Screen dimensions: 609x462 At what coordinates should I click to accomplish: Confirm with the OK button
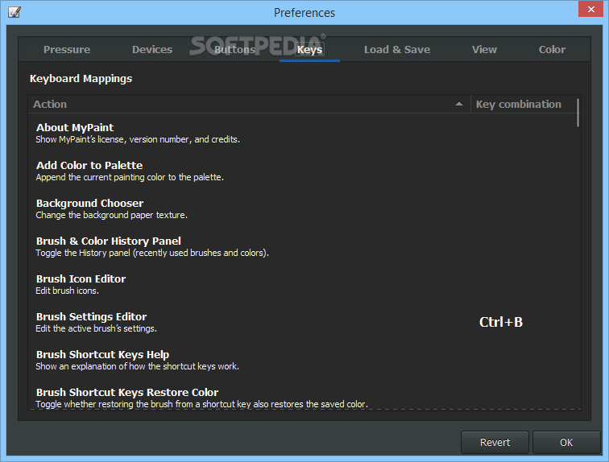(566, 442)
